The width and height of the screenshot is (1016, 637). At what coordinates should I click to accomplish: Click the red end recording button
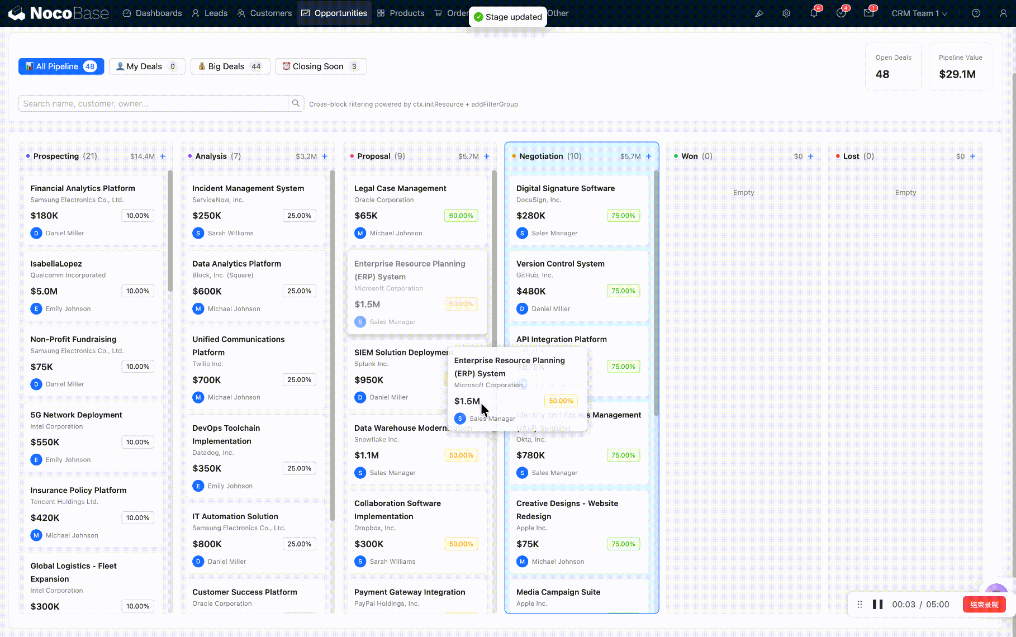(x=984, y=605)
